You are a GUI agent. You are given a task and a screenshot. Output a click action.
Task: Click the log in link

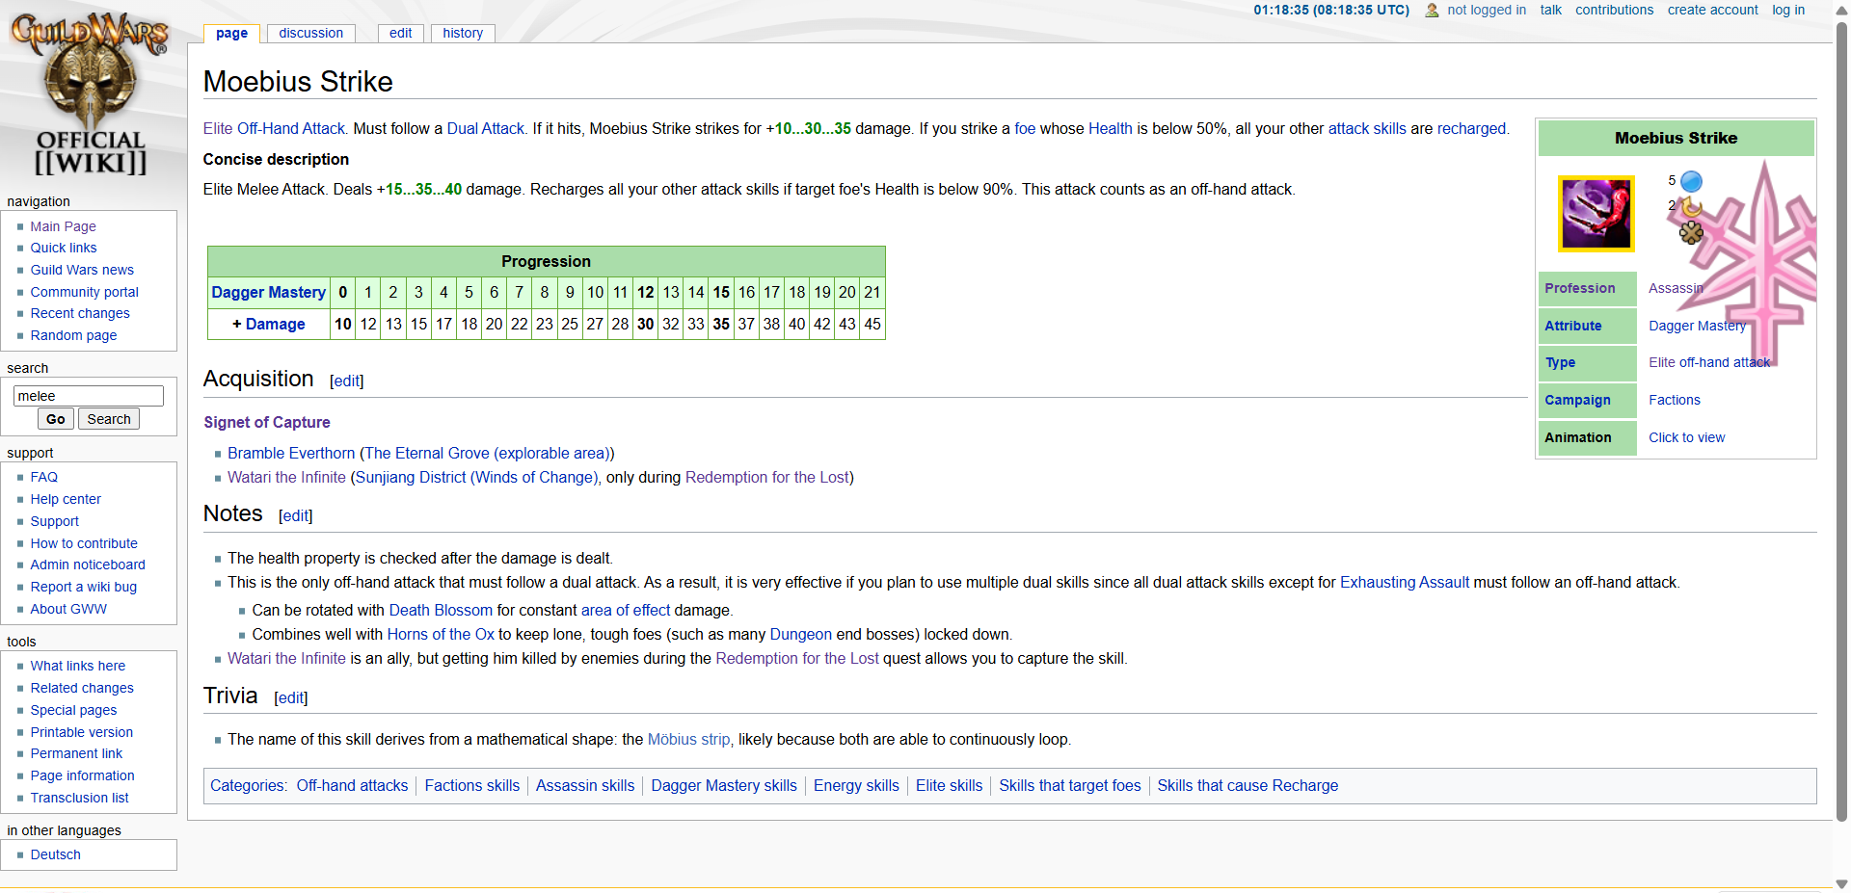[x=1788, y=10]
